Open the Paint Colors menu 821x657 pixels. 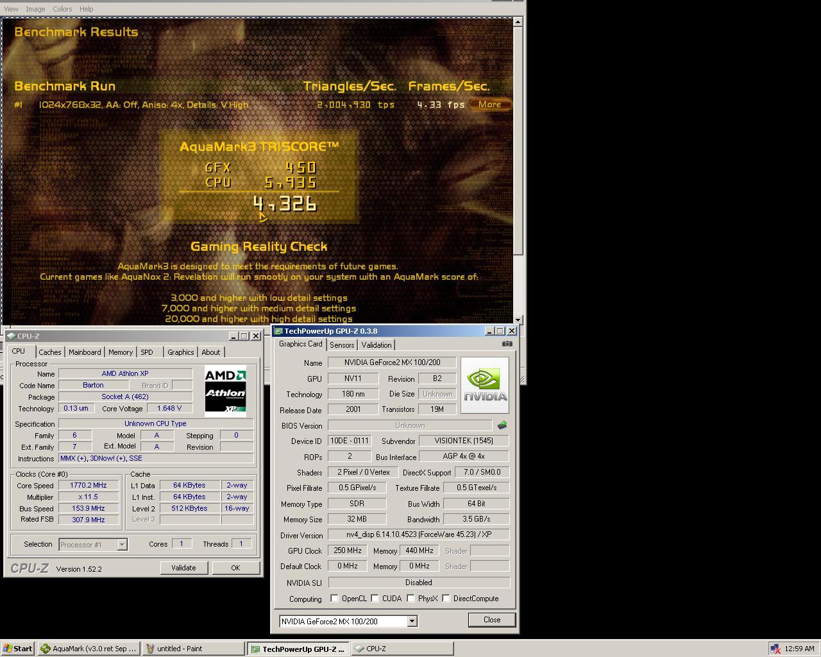coord(62,9)
